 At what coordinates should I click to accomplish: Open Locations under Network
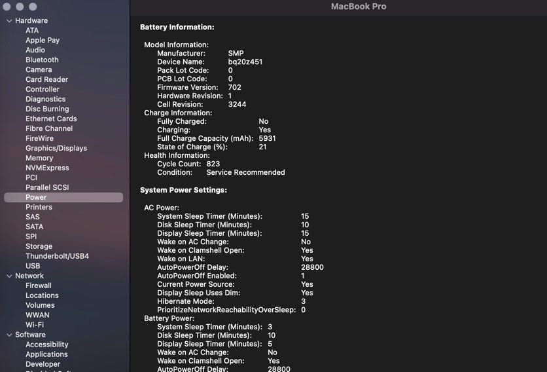(42, 295)
